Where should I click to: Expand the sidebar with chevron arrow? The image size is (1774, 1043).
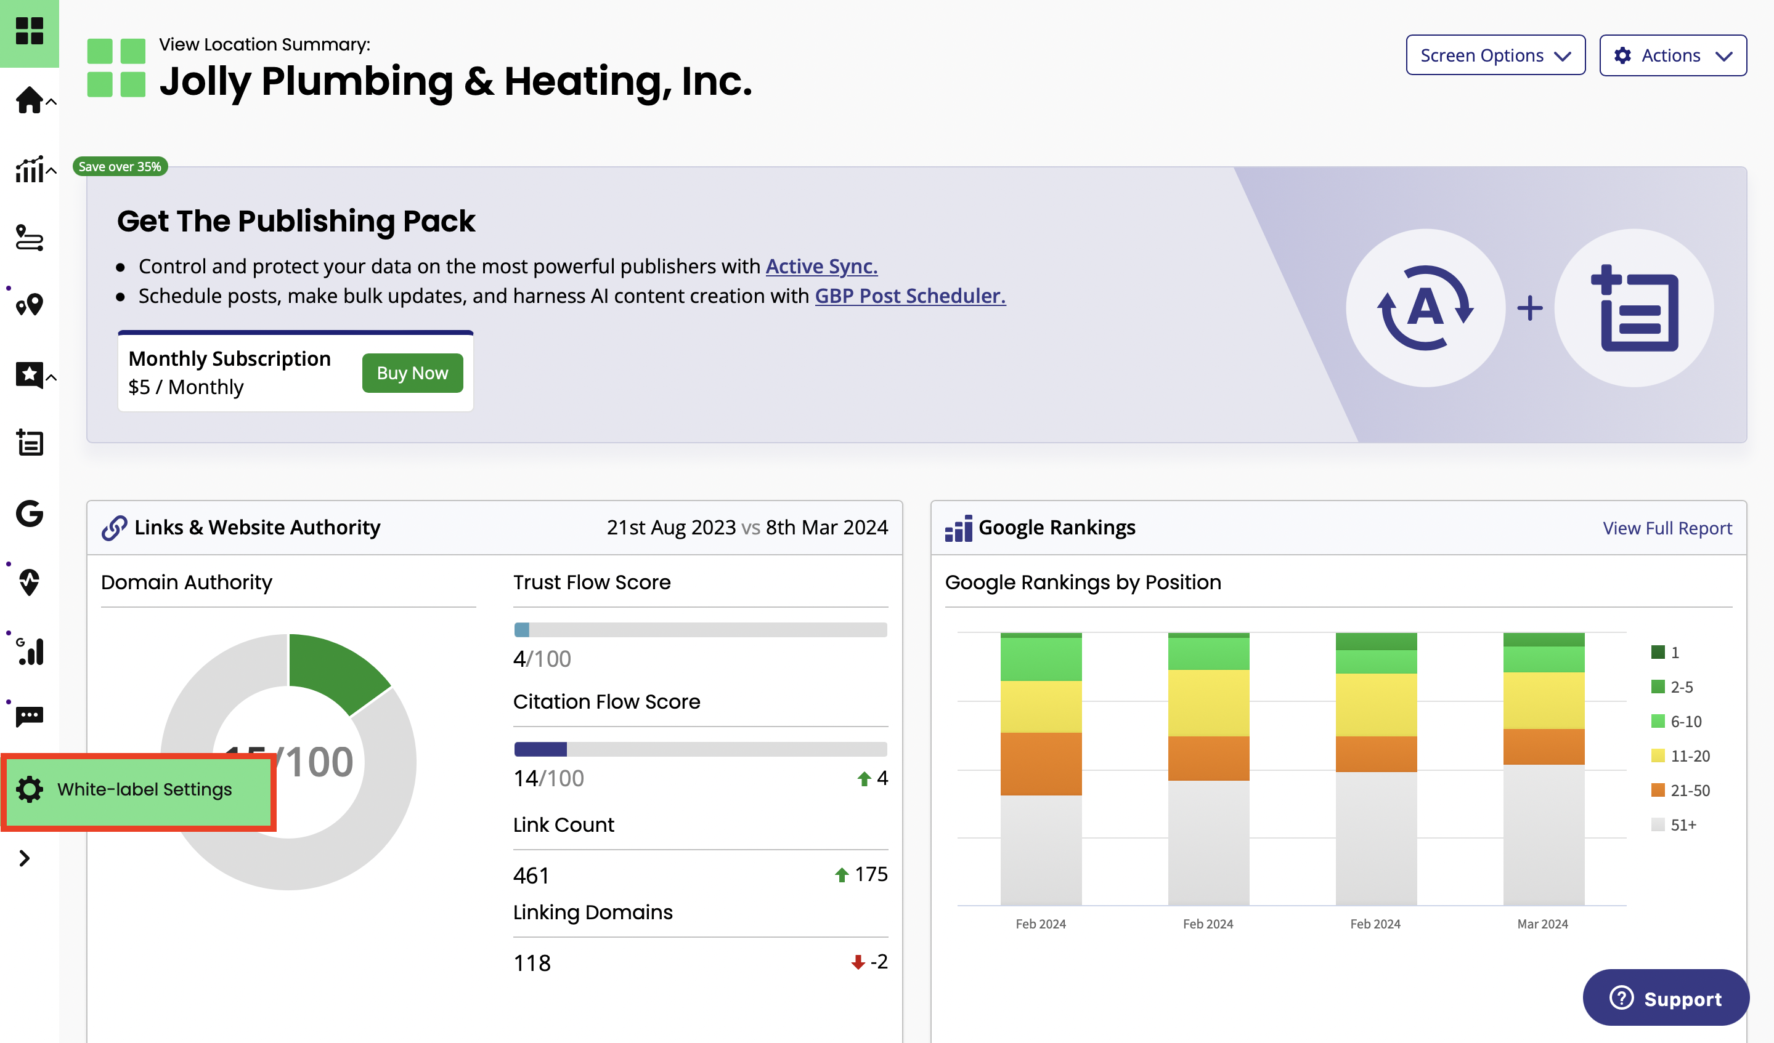click(x=25, y=858)
